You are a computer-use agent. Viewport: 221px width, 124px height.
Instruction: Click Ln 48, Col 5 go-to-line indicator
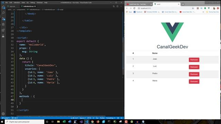tap(75, 118)
